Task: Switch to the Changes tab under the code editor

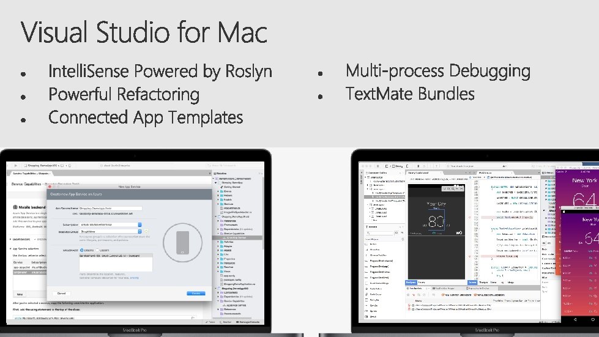Action: [483, 283]
